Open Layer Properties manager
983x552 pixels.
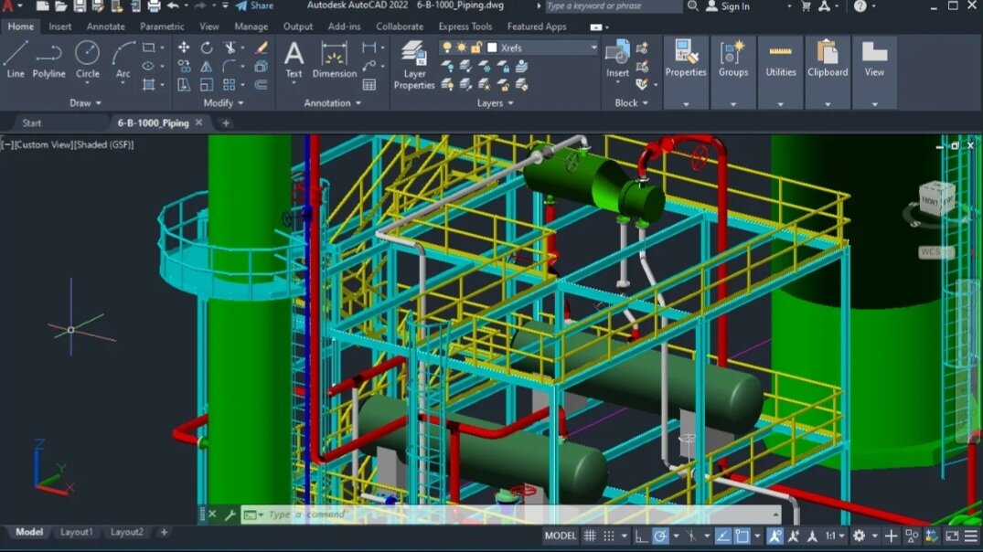(413, 65)
